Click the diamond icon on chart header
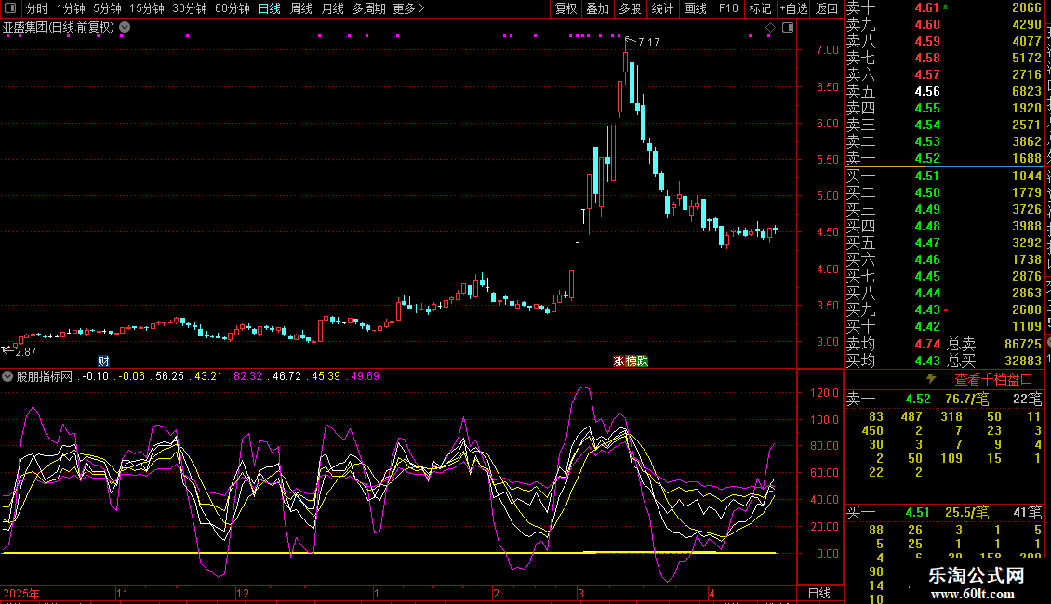Viewport: 1051px width, 604px height. click(x=770, y=28)
